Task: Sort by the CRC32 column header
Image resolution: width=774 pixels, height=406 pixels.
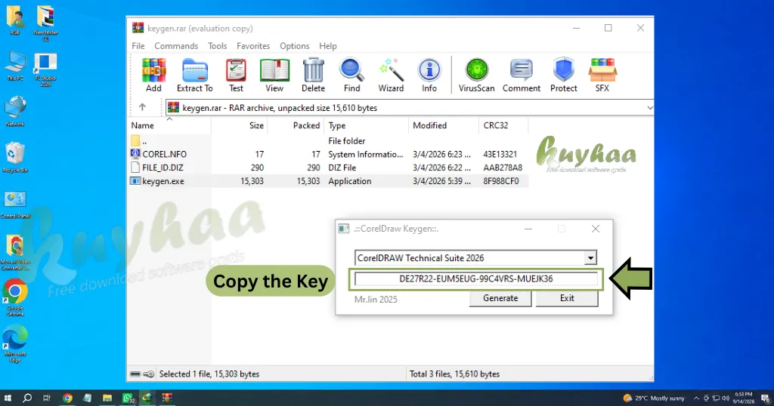Action: point(503,125)
